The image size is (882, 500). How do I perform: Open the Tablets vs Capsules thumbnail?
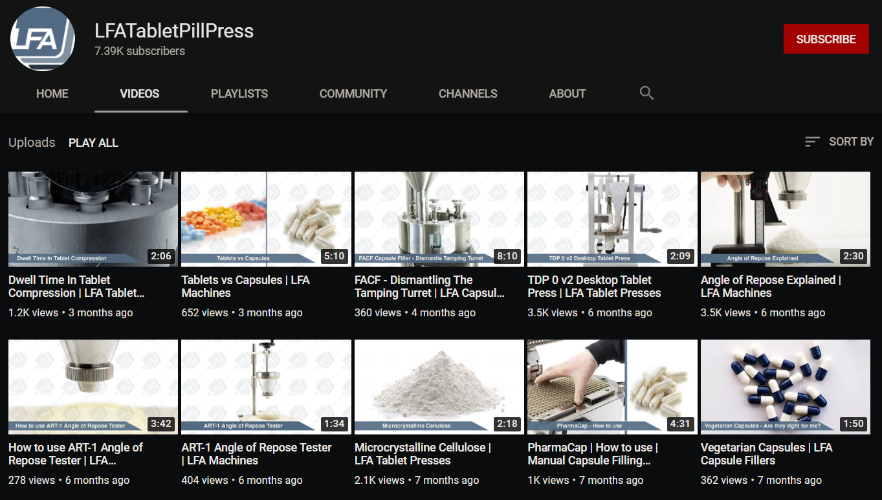pos(266,219)
